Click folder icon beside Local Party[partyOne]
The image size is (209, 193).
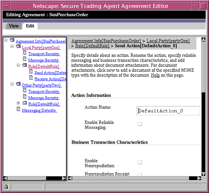(x=18, y=46)
